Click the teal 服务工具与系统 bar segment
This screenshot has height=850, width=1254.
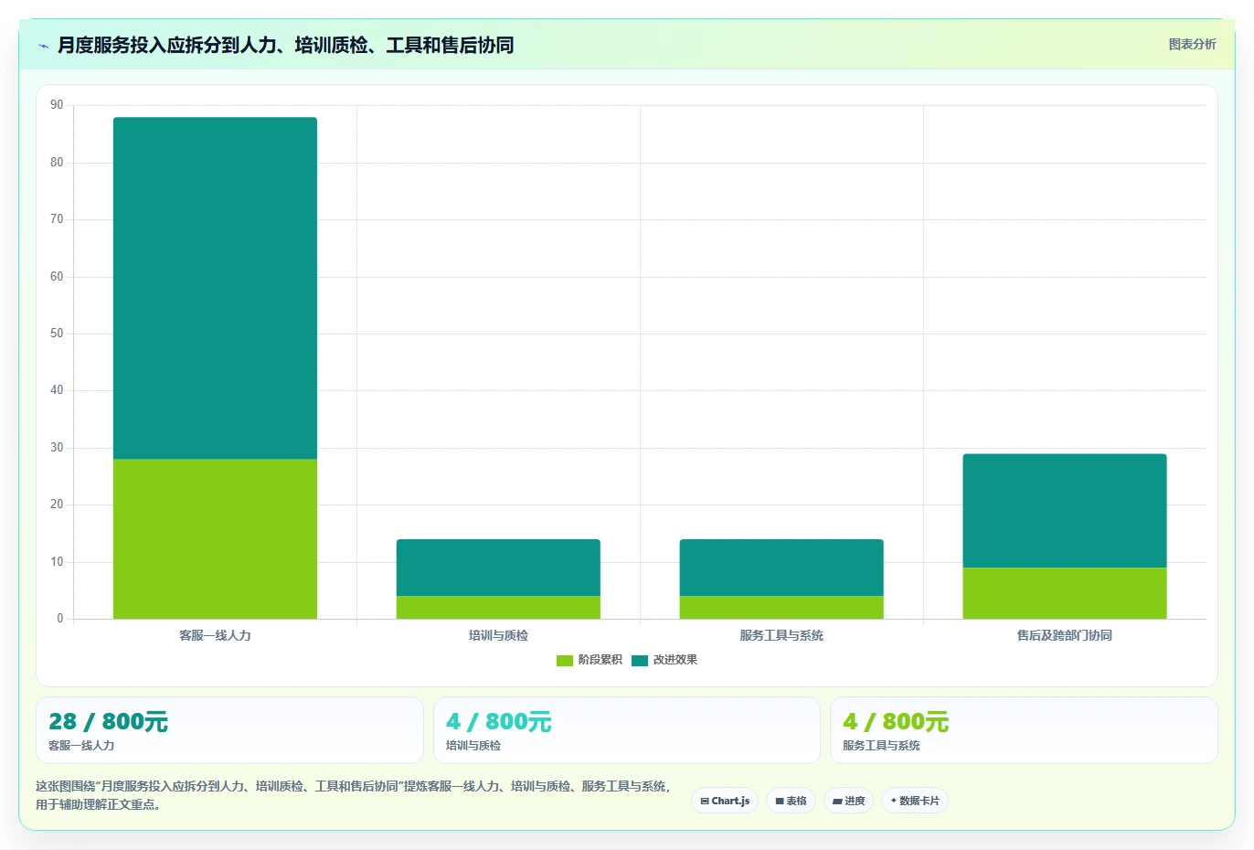[781, 568]
